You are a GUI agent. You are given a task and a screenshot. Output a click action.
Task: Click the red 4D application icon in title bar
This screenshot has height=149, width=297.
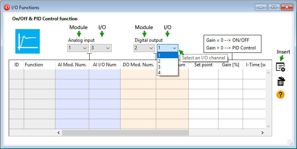pos(7,7)
